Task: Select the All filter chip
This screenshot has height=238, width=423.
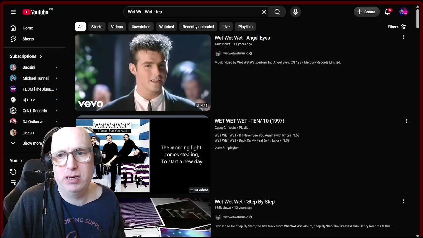Action: [80, 27]
